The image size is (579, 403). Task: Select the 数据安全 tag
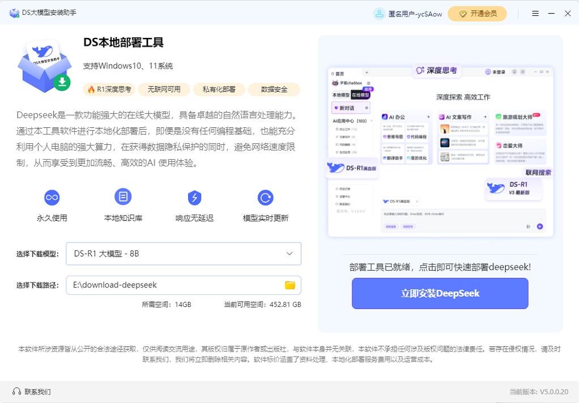[274, 89]
